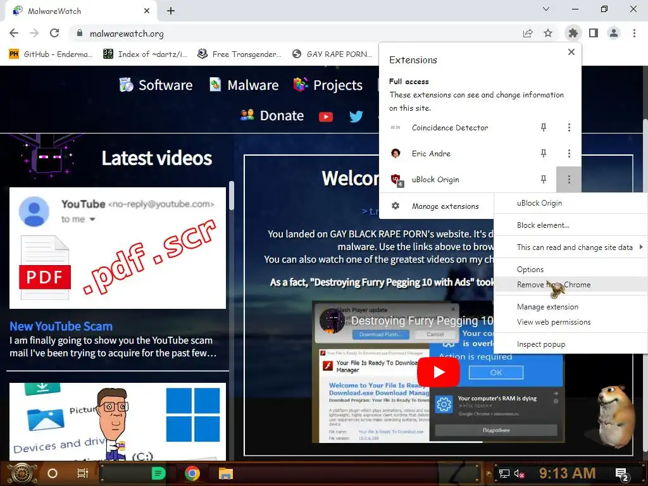648x486 pixels.
Task: Select Remove from Chrome
Action: (x=570, y=285)
